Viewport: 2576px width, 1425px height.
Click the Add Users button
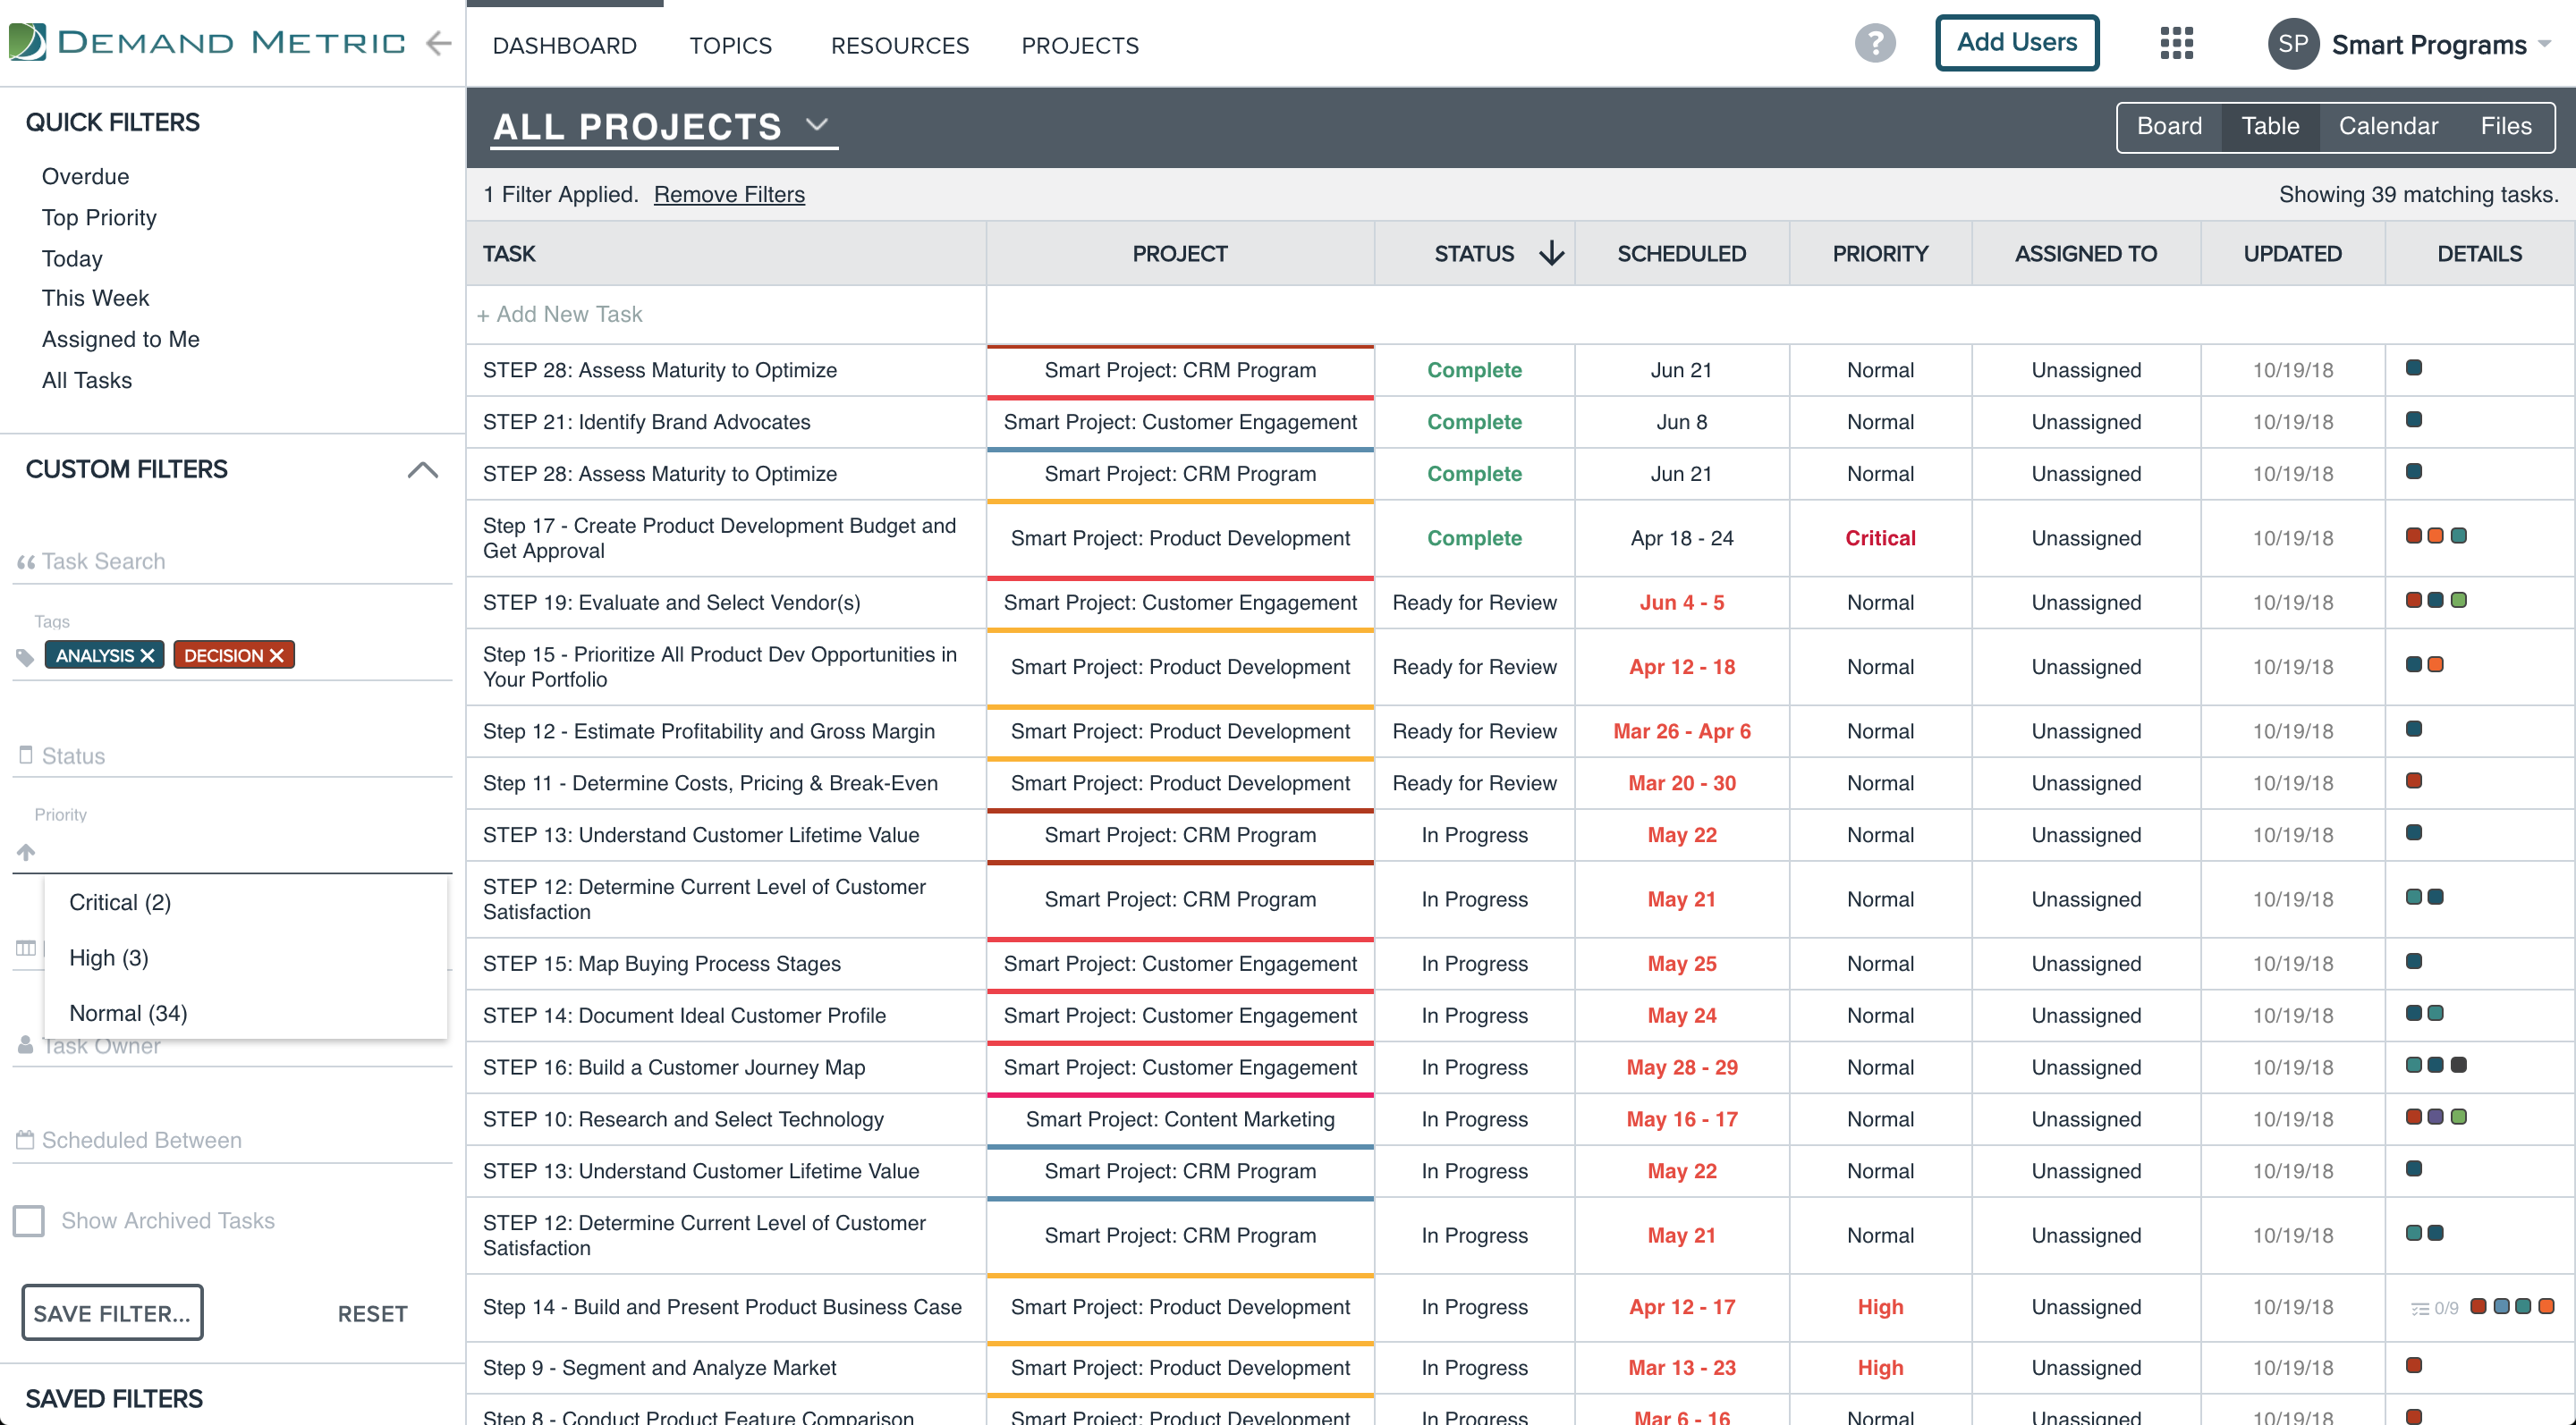click(x=2016, y=42)
